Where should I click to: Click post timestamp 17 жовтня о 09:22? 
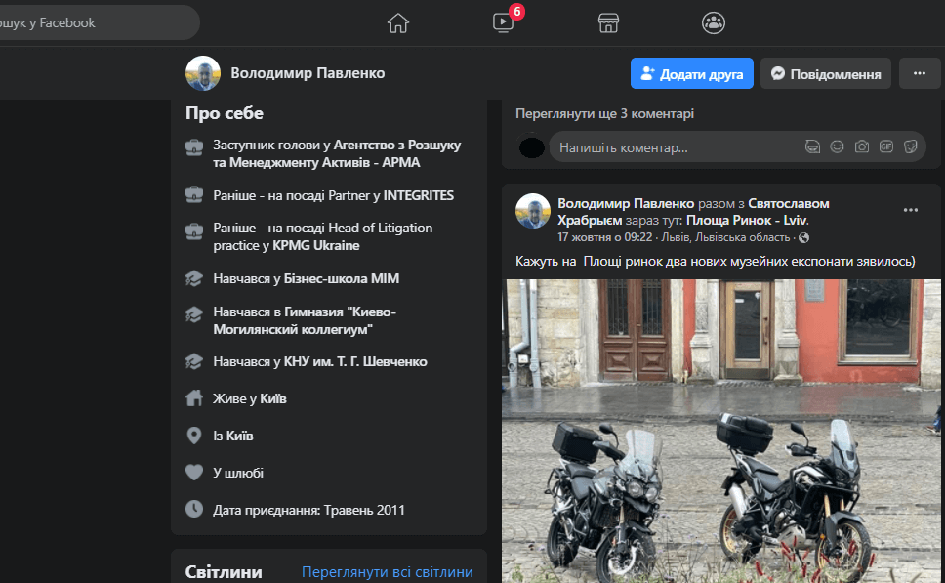tap(604, 237)
